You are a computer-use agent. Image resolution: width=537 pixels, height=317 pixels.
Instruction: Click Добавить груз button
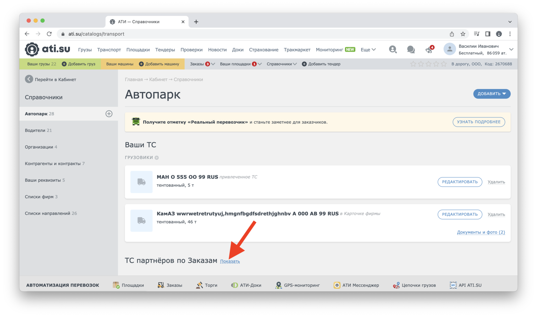click(78, 64)
